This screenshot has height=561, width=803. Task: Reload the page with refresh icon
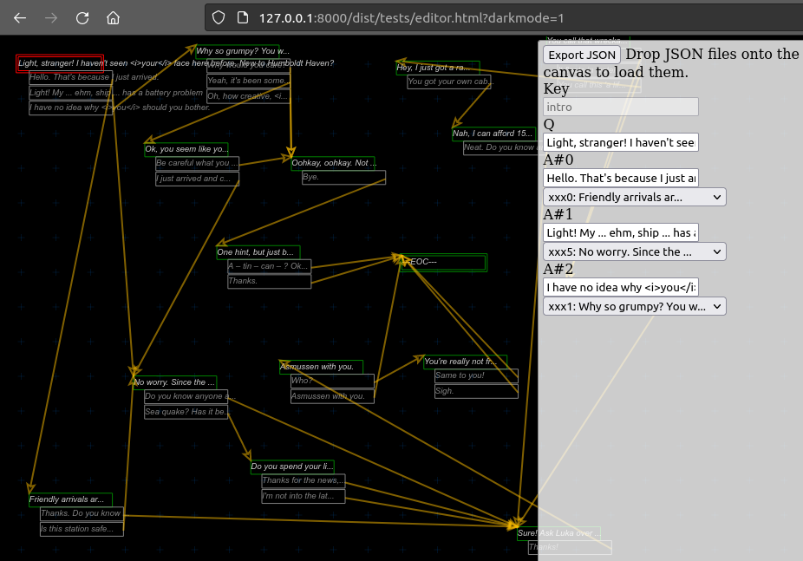pyautogui.click(x=82, y=17)
